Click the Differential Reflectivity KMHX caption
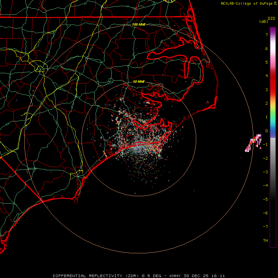Image resolution: width=278 pixels, height=278 pixels. coord(139,276)
